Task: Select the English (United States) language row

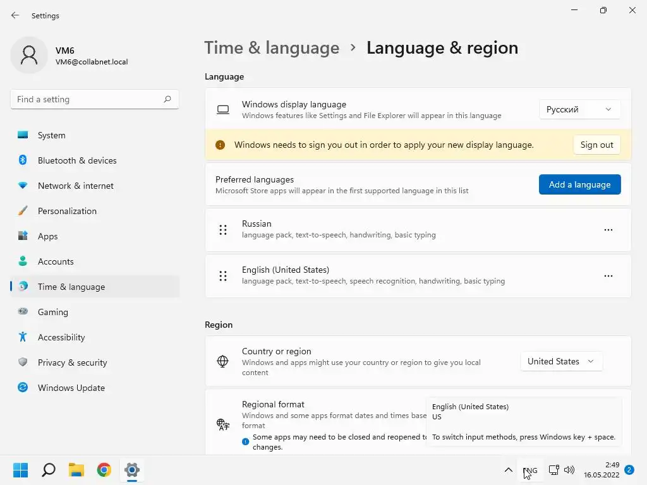Action: tap(418, 276)
